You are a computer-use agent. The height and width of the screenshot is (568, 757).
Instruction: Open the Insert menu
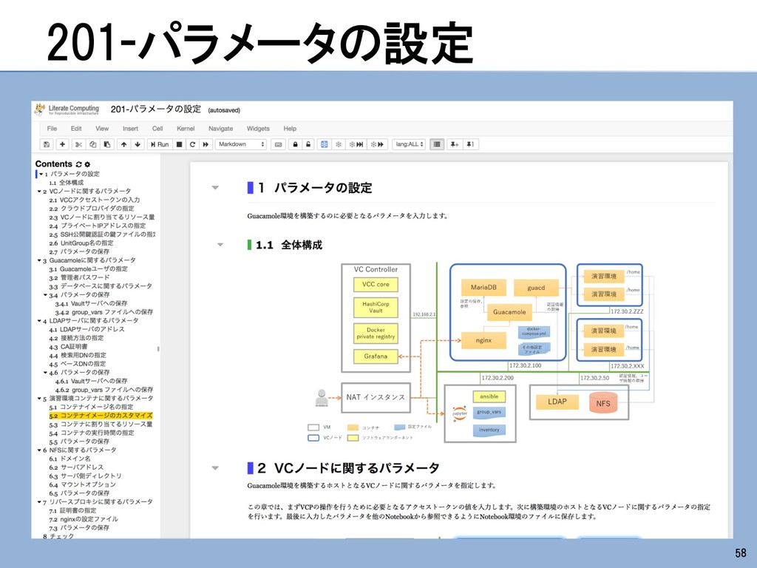130,129
